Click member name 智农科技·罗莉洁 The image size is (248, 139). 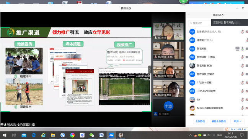point(206,74)
